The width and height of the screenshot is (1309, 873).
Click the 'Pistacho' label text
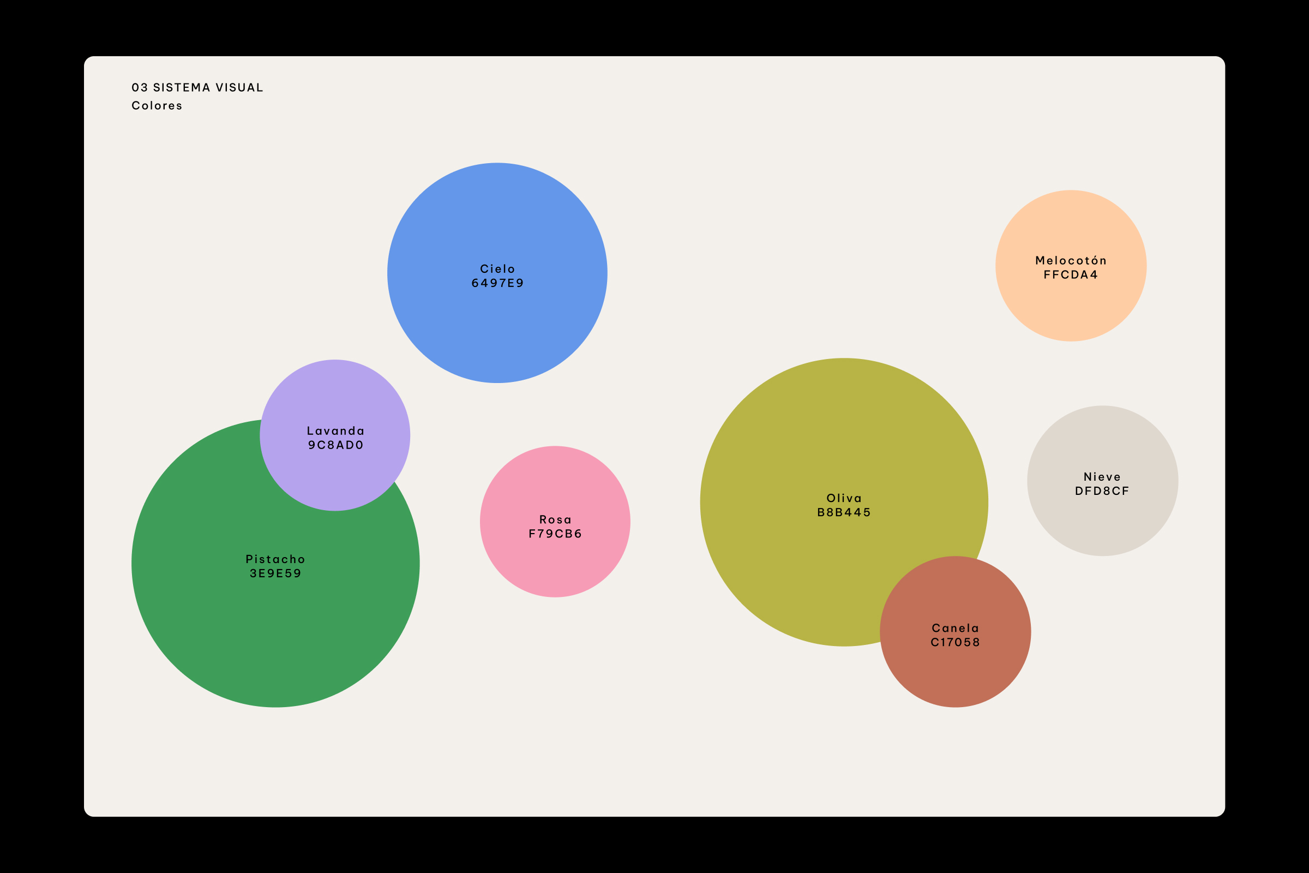(275, 559)
